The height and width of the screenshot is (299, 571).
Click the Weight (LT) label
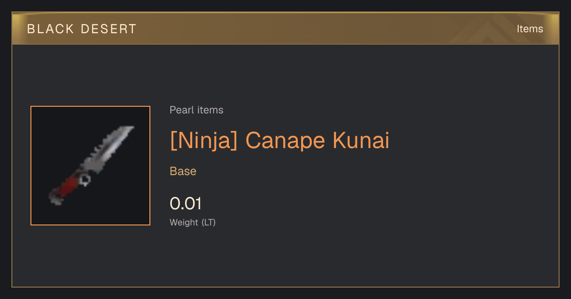(x=193, y=222)
